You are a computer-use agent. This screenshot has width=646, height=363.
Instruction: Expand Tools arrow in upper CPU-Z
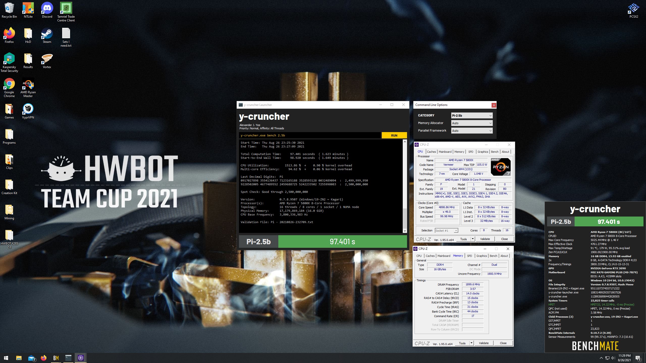[473, 239]
